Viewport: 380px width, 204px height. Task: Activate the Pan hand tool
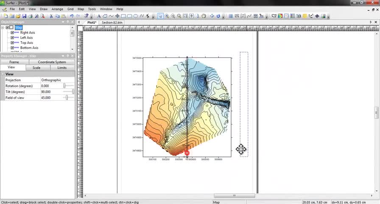pos(204,16)
